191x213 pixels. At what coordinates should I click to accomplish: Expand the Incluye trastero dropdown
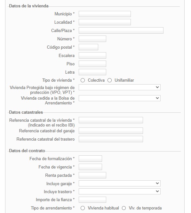[x=120, y=191]
